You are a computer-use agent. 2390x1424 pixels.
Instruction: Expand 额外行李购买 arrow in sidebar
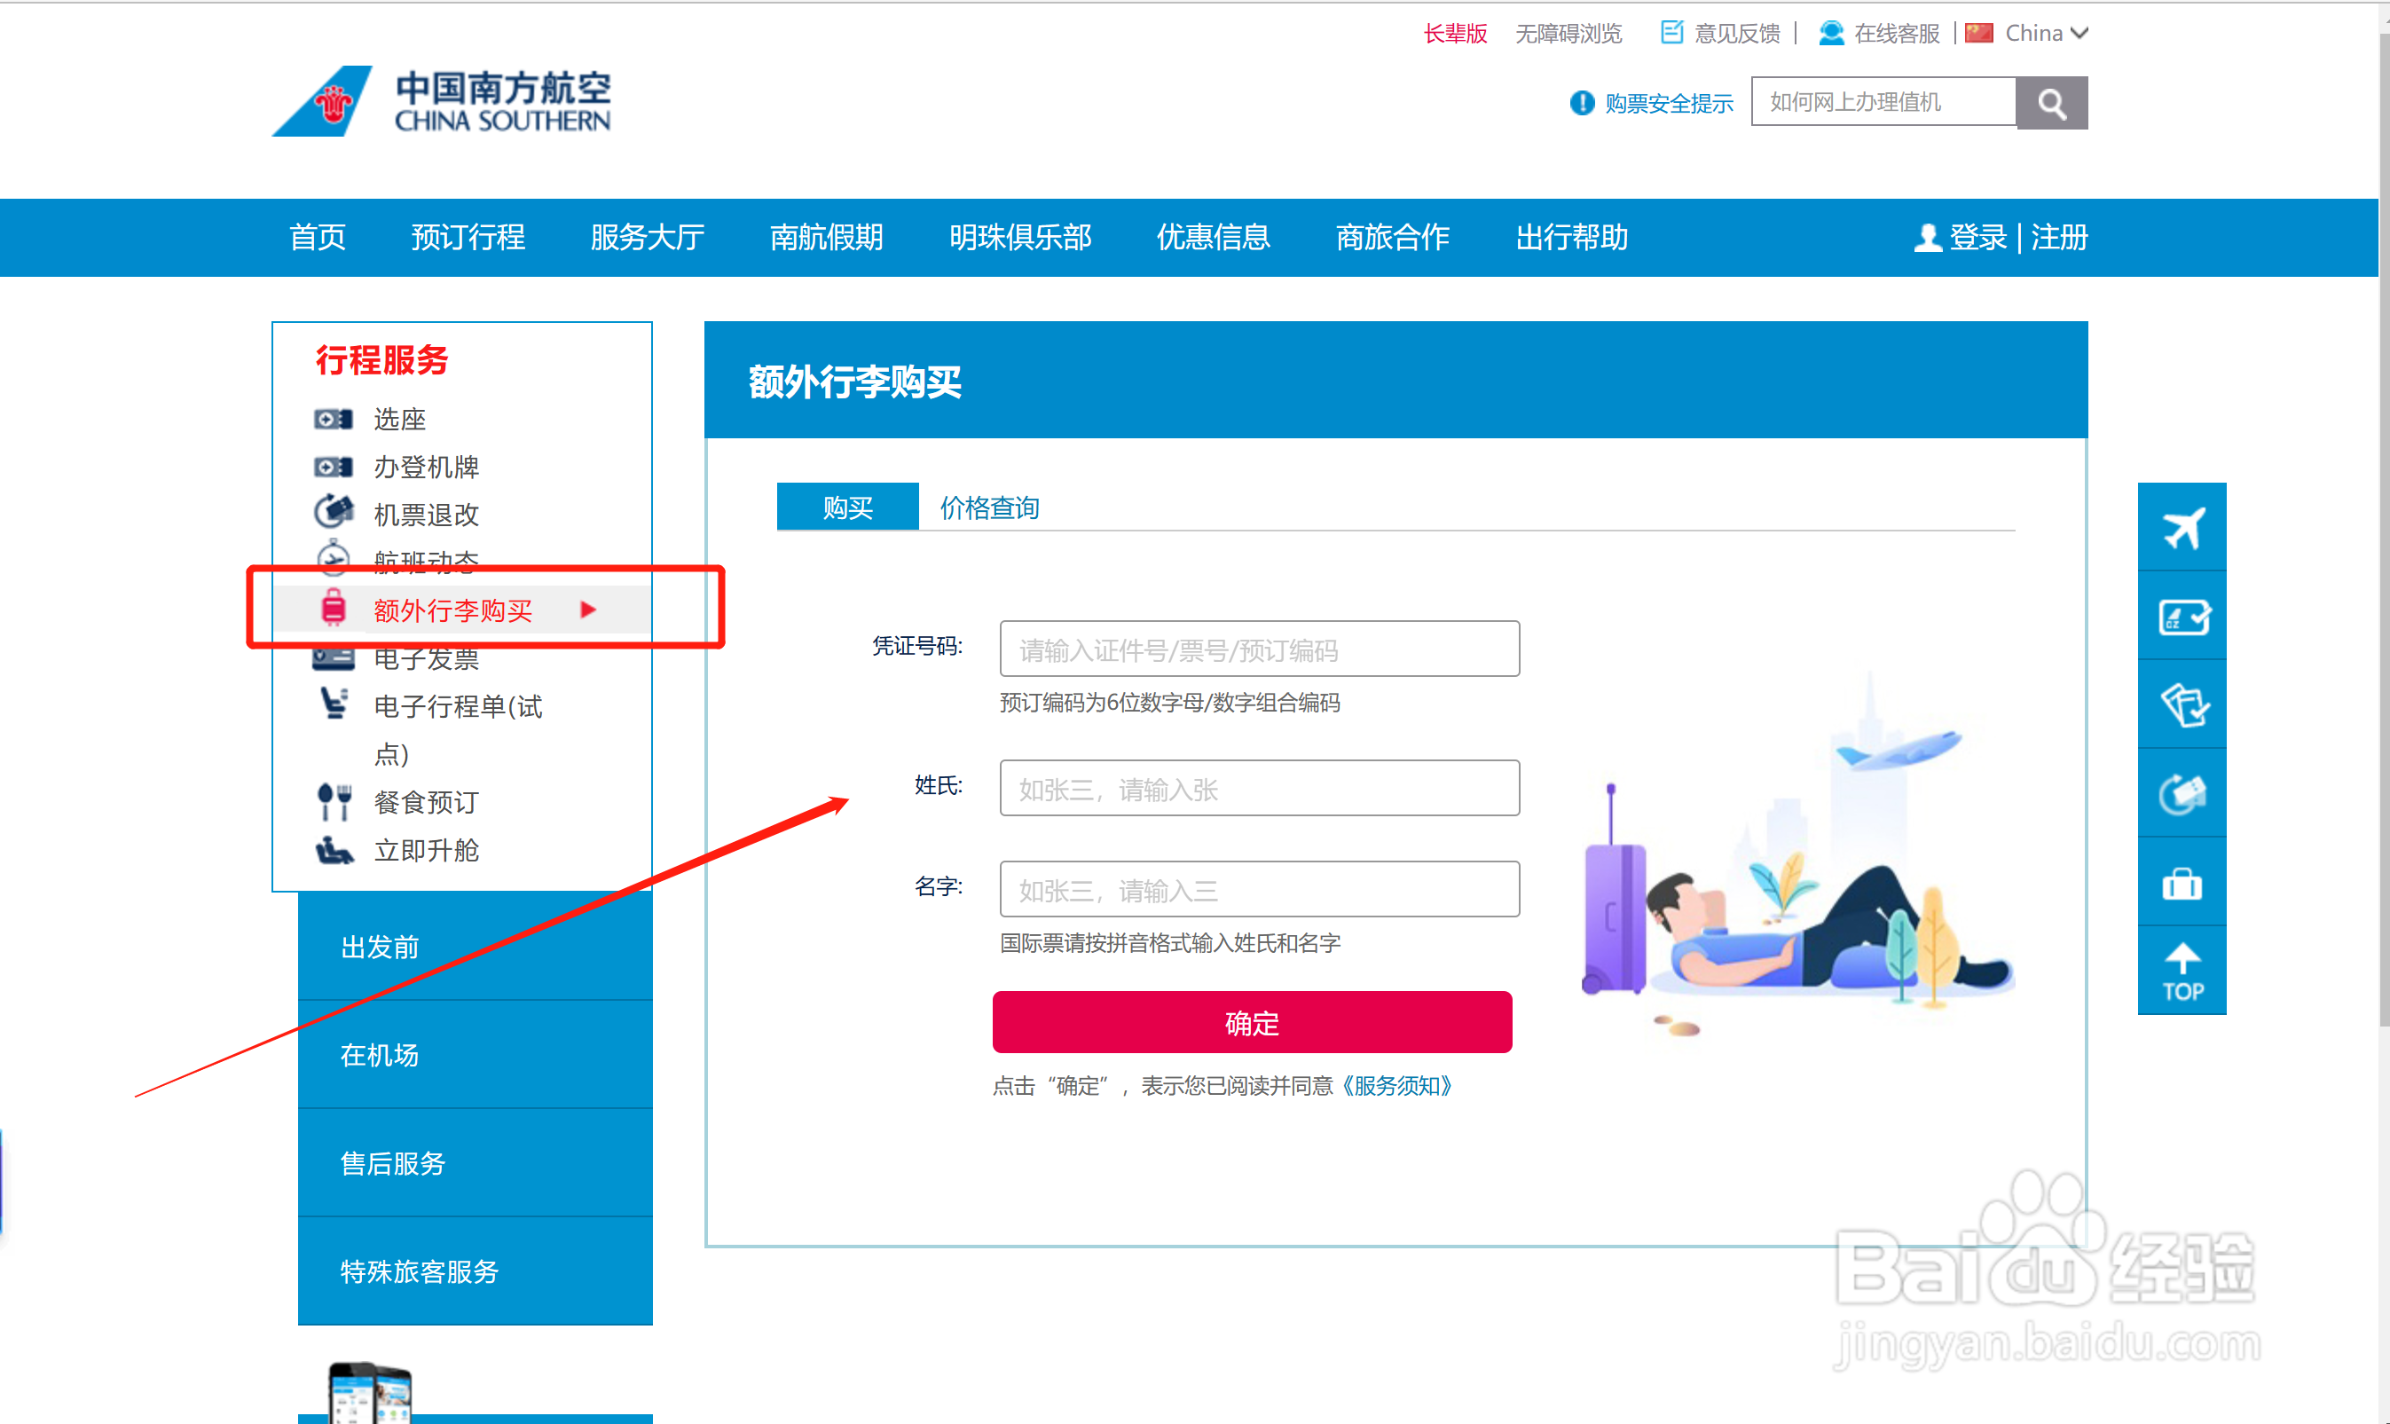[588, 610]
